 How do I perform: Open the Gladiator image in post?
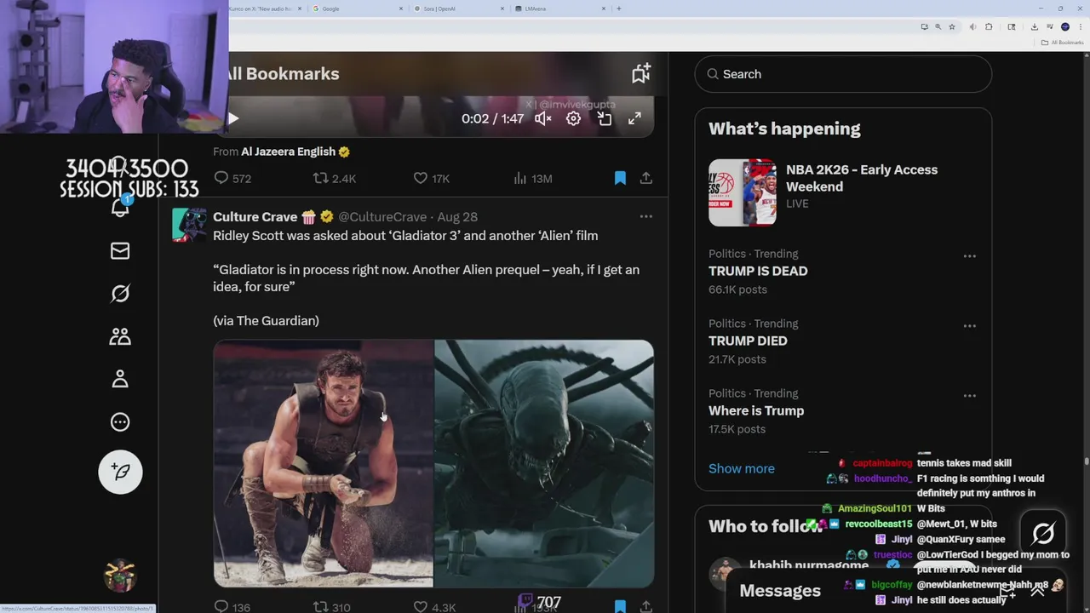pyautogui.click(x=323, y=464)
